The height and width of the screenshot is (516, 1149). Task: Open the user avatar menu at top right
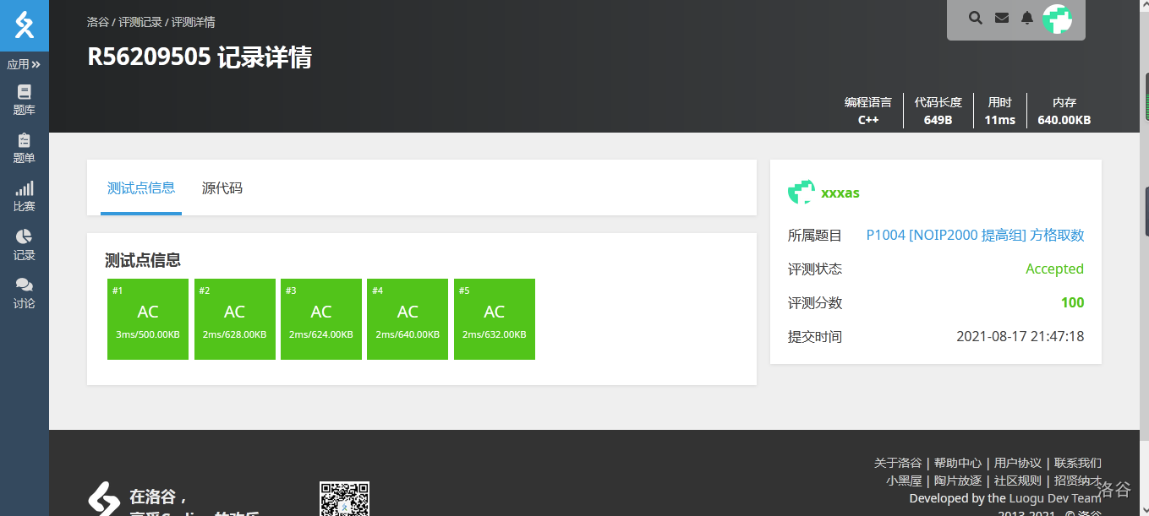click(x=1057, y=19)
